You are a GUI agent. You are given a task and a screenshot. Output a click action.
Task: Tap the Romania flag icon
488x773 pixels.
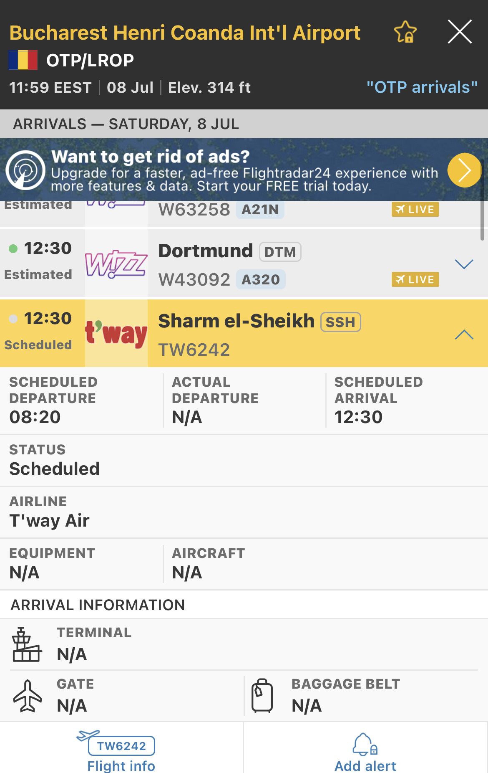23,60
